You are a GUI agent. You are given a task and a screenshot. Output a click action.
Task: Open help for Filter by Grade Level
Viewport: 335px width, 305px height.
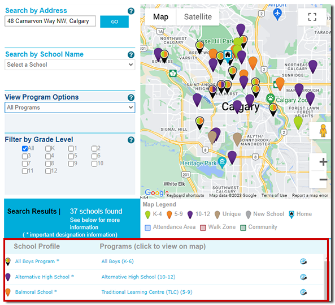click(x=131, y=140)
